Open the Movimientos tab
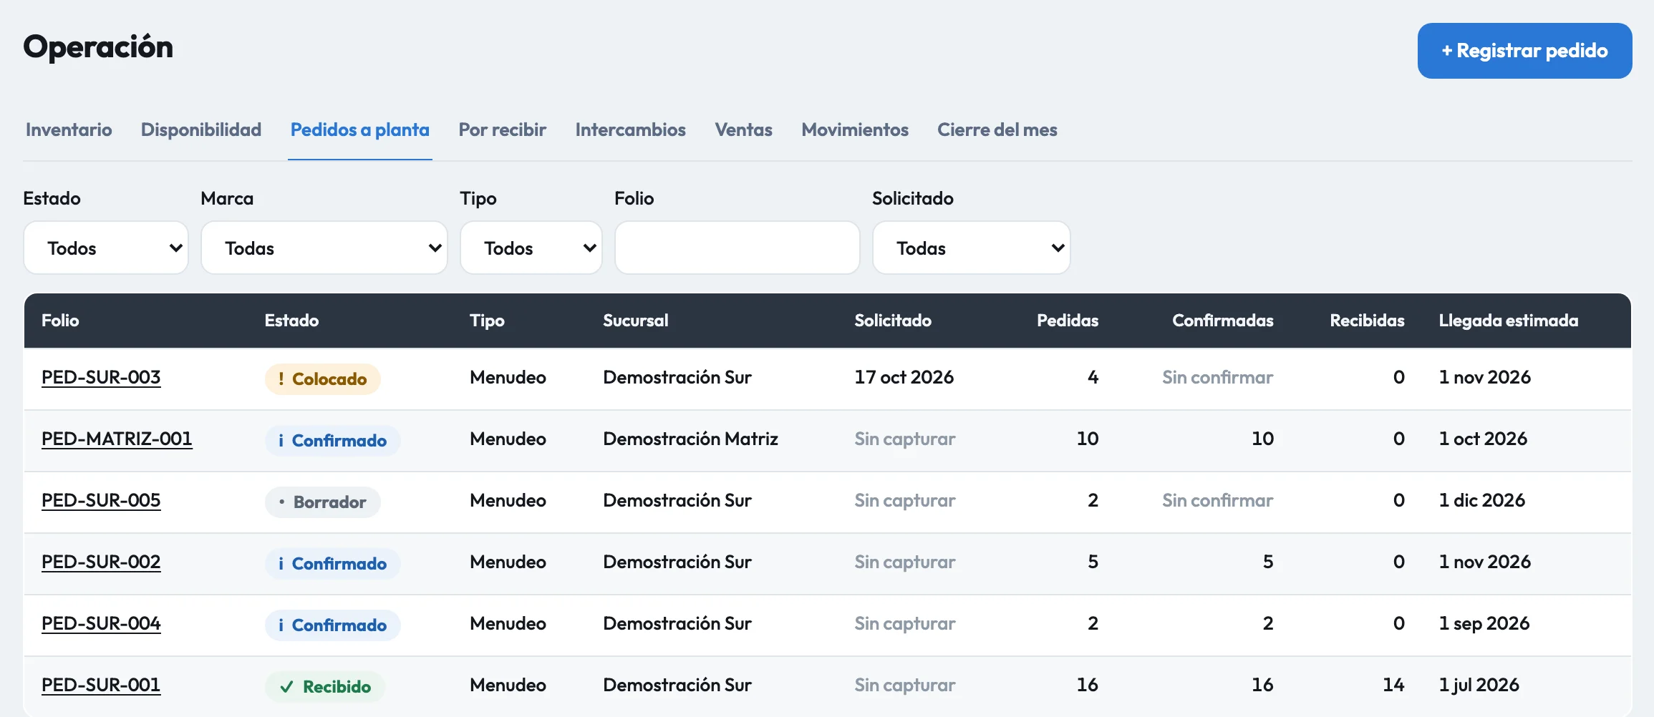This screenshot has width=1654, height=717. [855, 130]
